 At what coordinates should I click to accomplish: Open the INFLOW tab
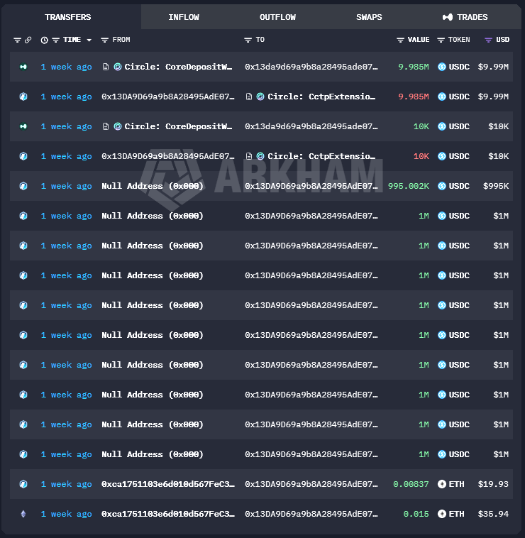184,17
